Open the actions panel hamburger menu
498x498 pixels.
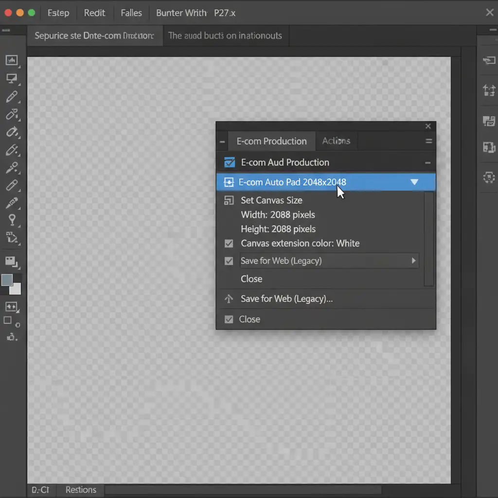point(428,142)
